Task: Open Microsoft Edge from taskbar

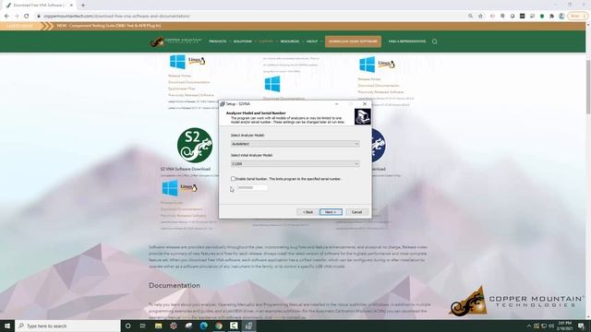Action: click(x=204, y=326)
